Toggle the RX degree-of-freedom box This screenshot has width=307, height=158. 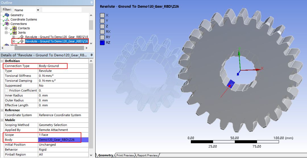click(x=102, y=32)
